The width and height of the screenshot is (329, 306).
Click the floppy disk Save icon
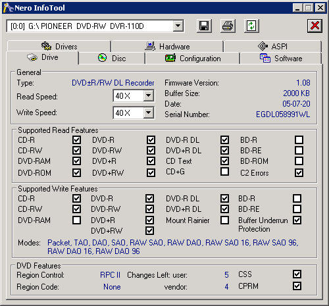(204, 26)
